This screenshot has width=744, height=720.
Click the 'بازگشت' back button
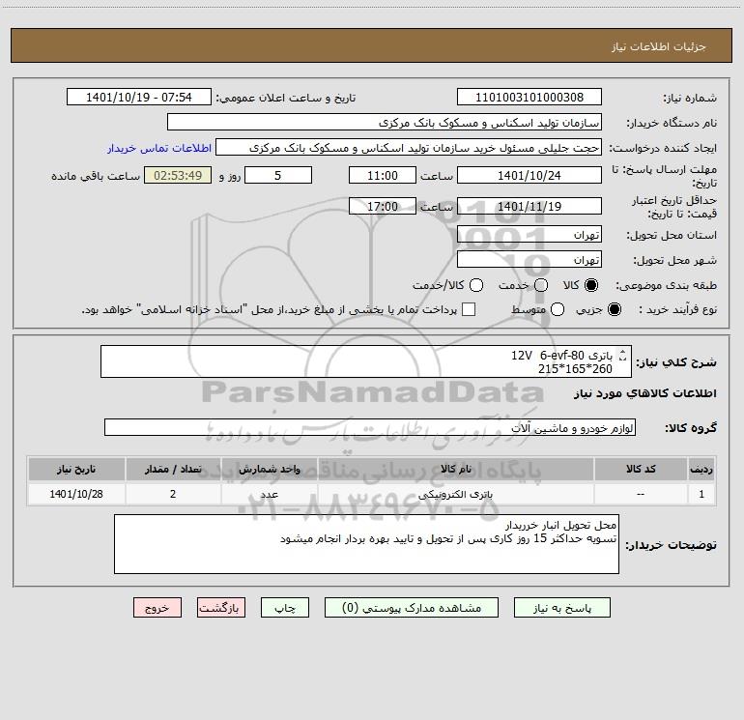coord(221,608)
